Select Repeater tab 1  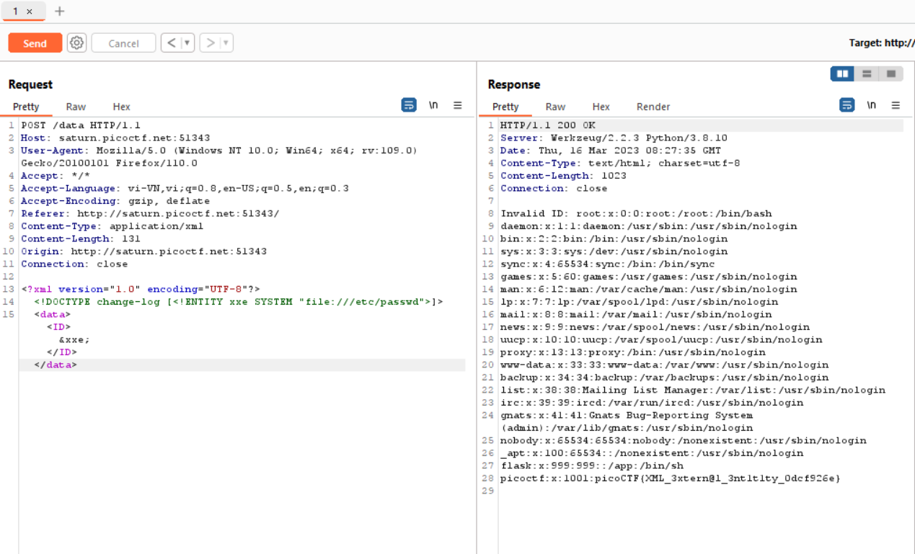[x=16, y=12]
